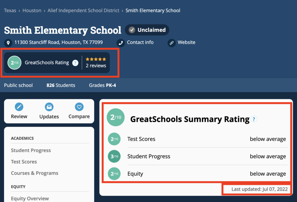
Task: Click the Grades PK-4 text
Action: [x=102, y=85]
